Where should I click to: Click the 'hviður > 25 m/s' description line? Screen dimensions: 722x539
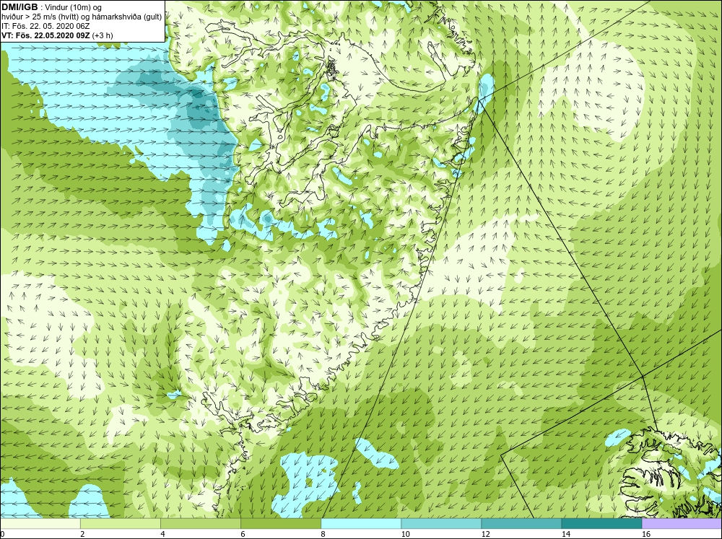tap(82, 17)
